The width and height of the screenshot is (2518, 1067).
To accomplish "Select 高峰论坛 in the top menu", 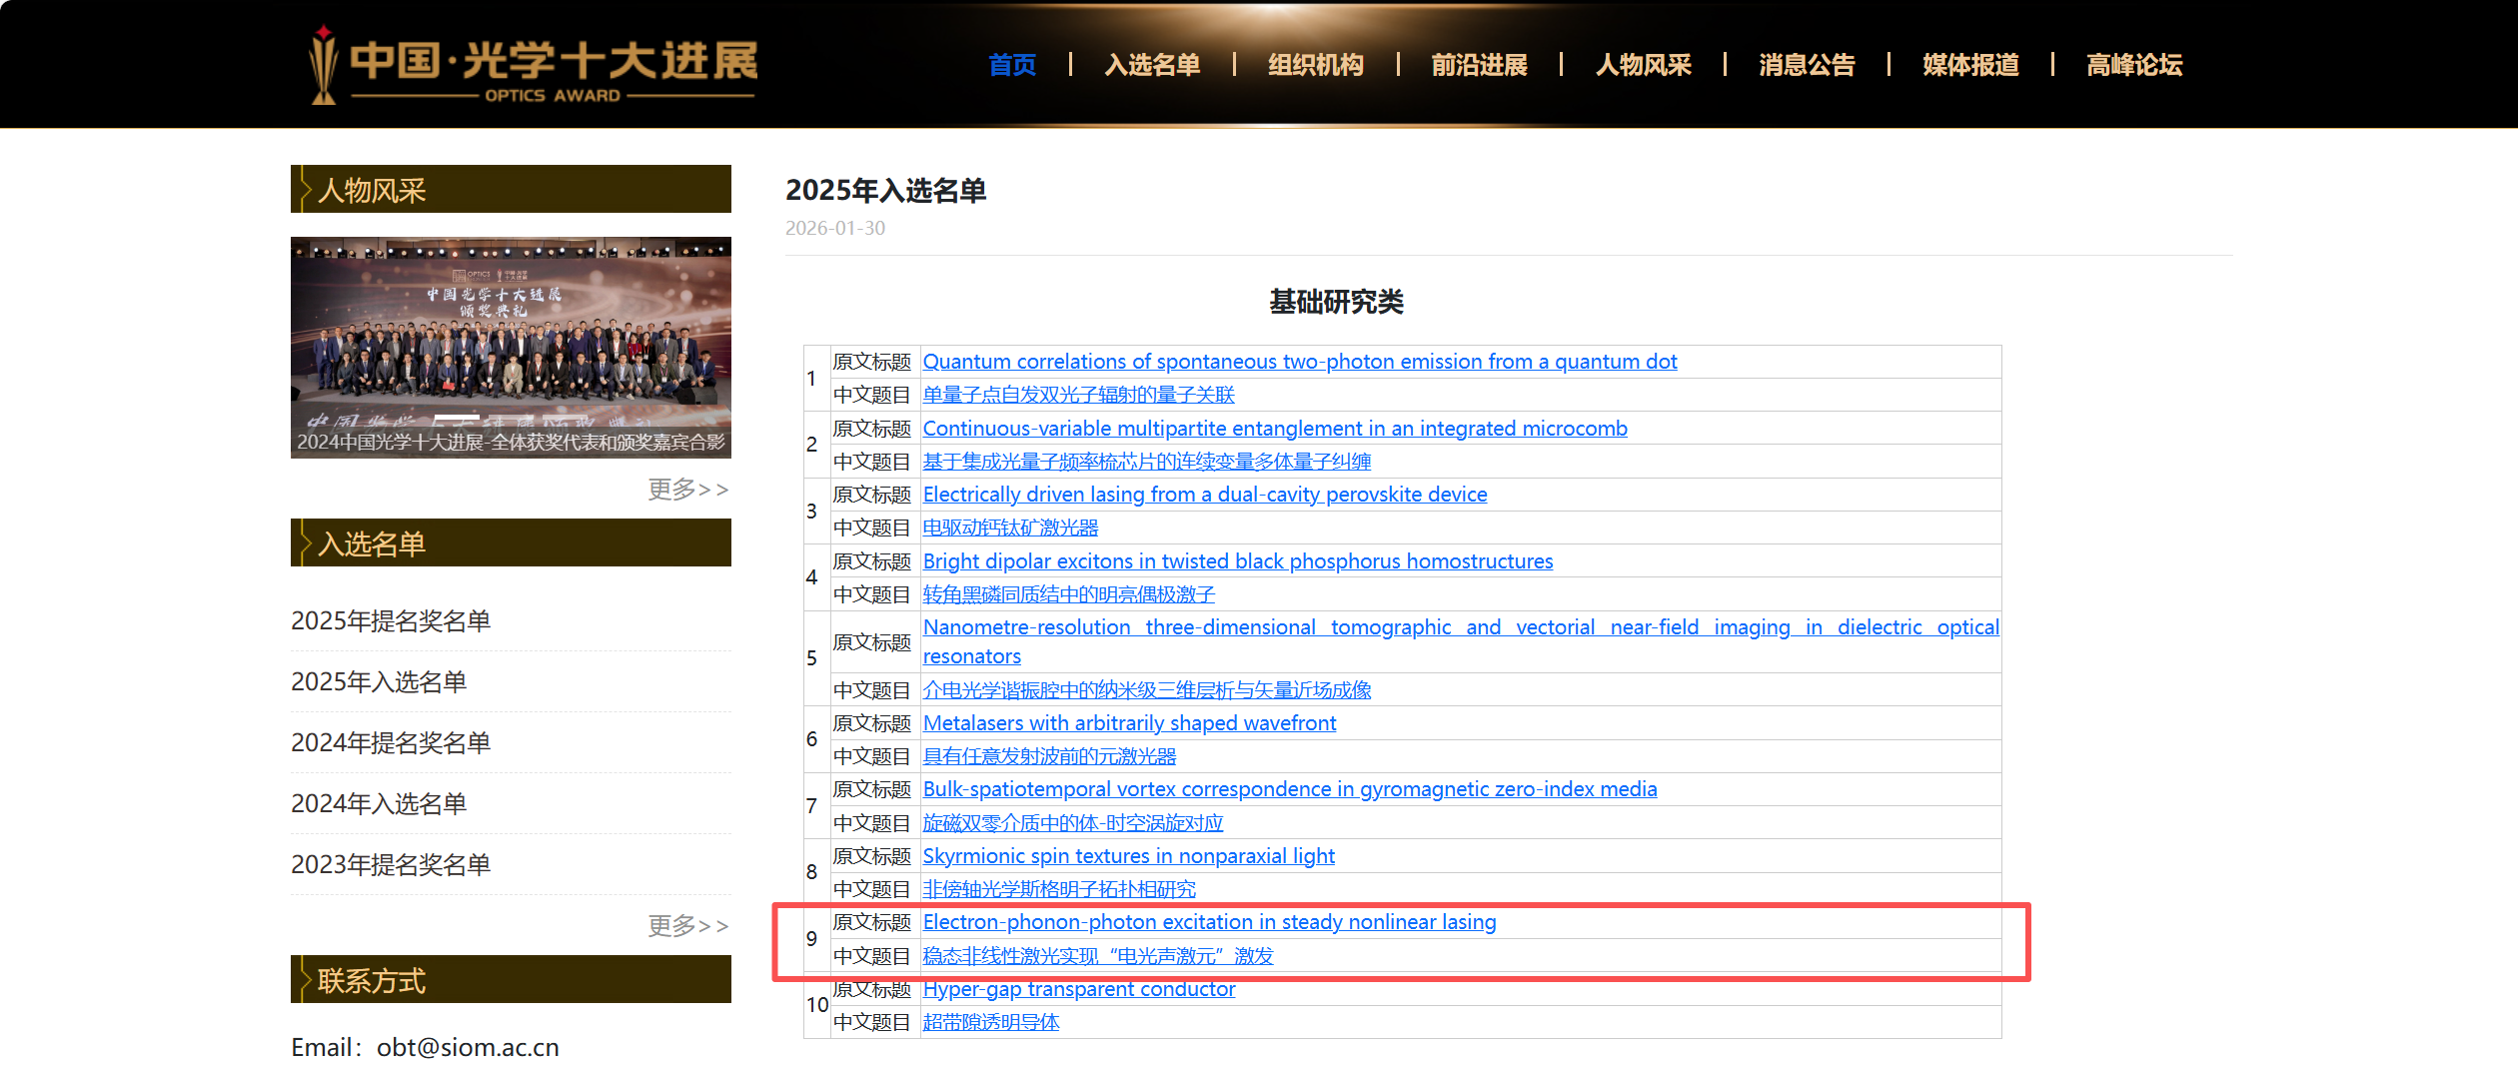I will pyautogui.click(x=2133, y=65).
